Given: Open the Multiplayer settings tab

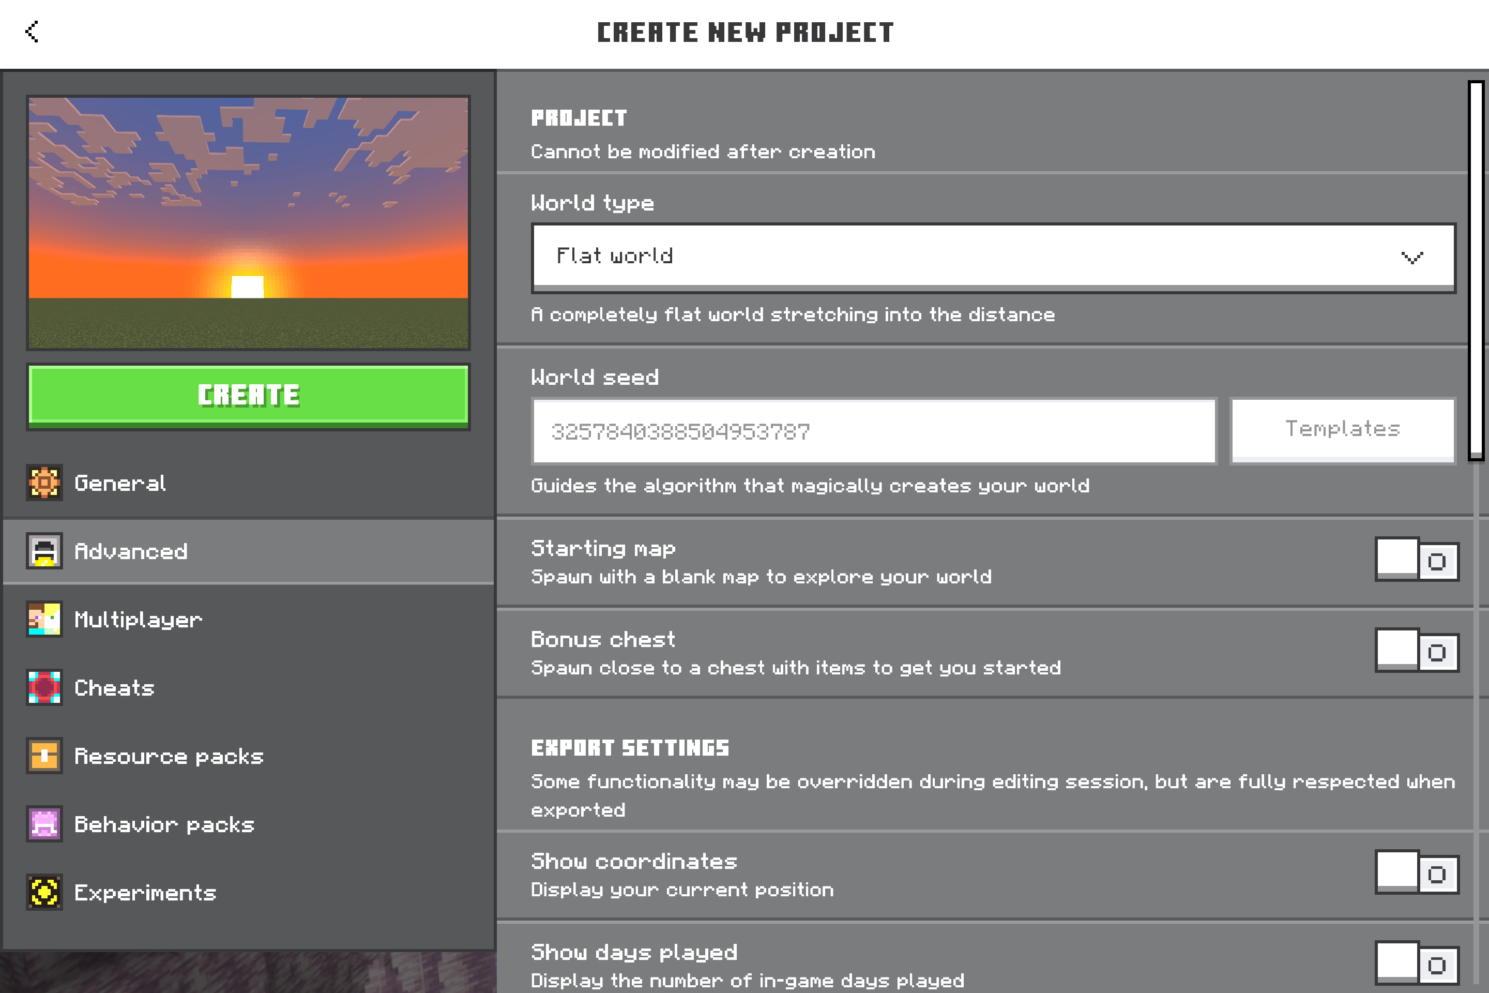Looking at the screenshot, I should coord(138,620).
